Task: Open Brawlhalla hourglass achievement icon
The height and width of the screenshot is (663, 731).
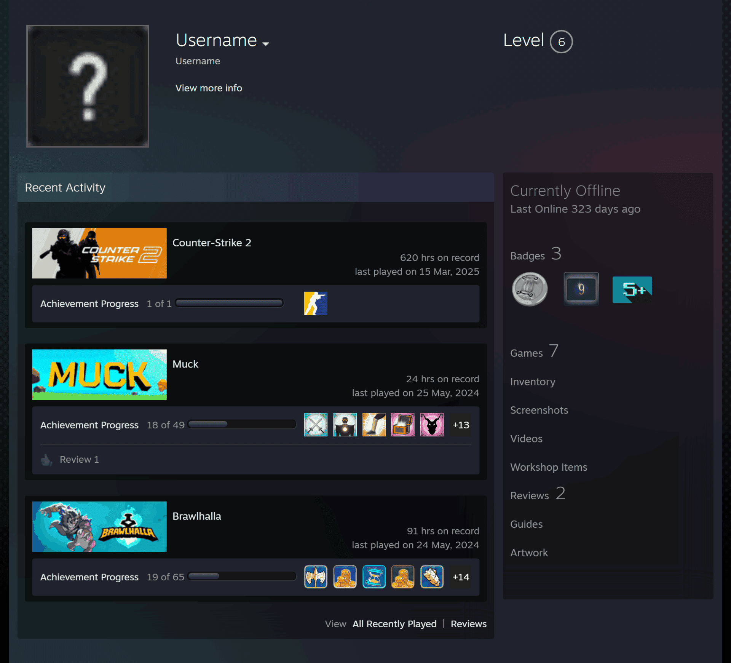Action: (374, 577)
